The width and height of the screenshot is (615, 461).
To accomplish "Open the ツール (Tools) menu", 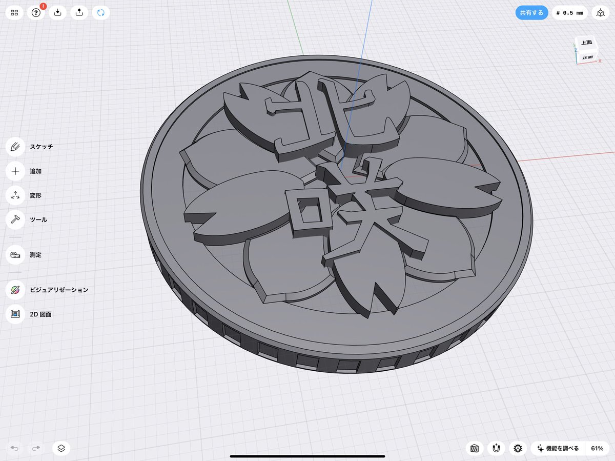I will (x=14, y=219).
